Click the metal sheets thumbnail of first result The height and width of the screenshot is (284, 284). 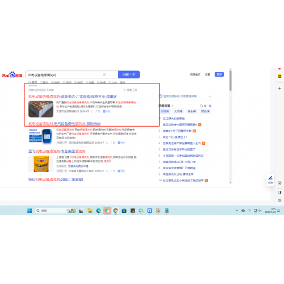41,109
